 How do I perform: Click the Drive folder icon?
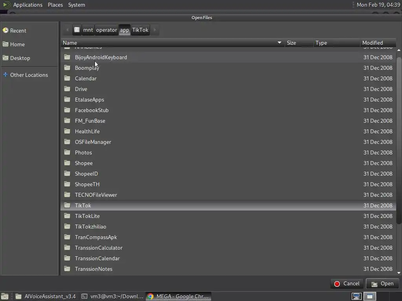(67, 89)
